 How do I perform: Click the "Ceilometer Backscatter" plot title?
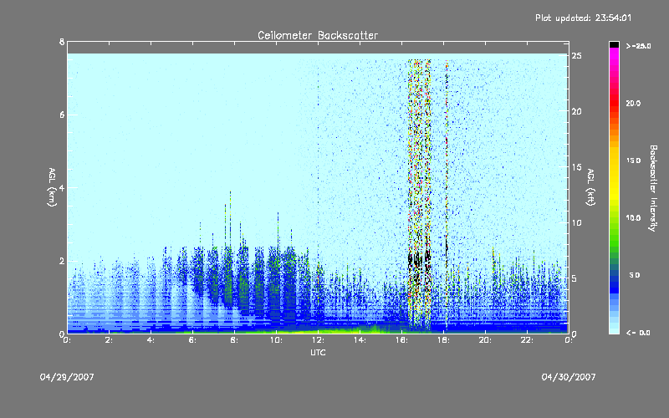[318, 35]
